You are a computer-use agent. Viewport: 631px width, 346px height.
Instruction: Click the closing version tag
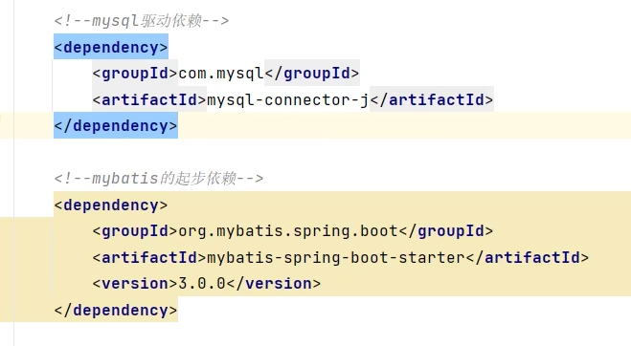pyautogui.click(x=274, y=283)
